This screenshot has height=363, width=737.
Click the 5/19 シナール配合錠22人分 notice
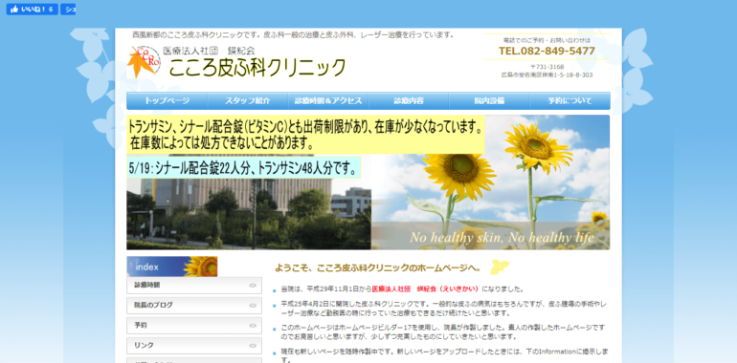(243, 168)
